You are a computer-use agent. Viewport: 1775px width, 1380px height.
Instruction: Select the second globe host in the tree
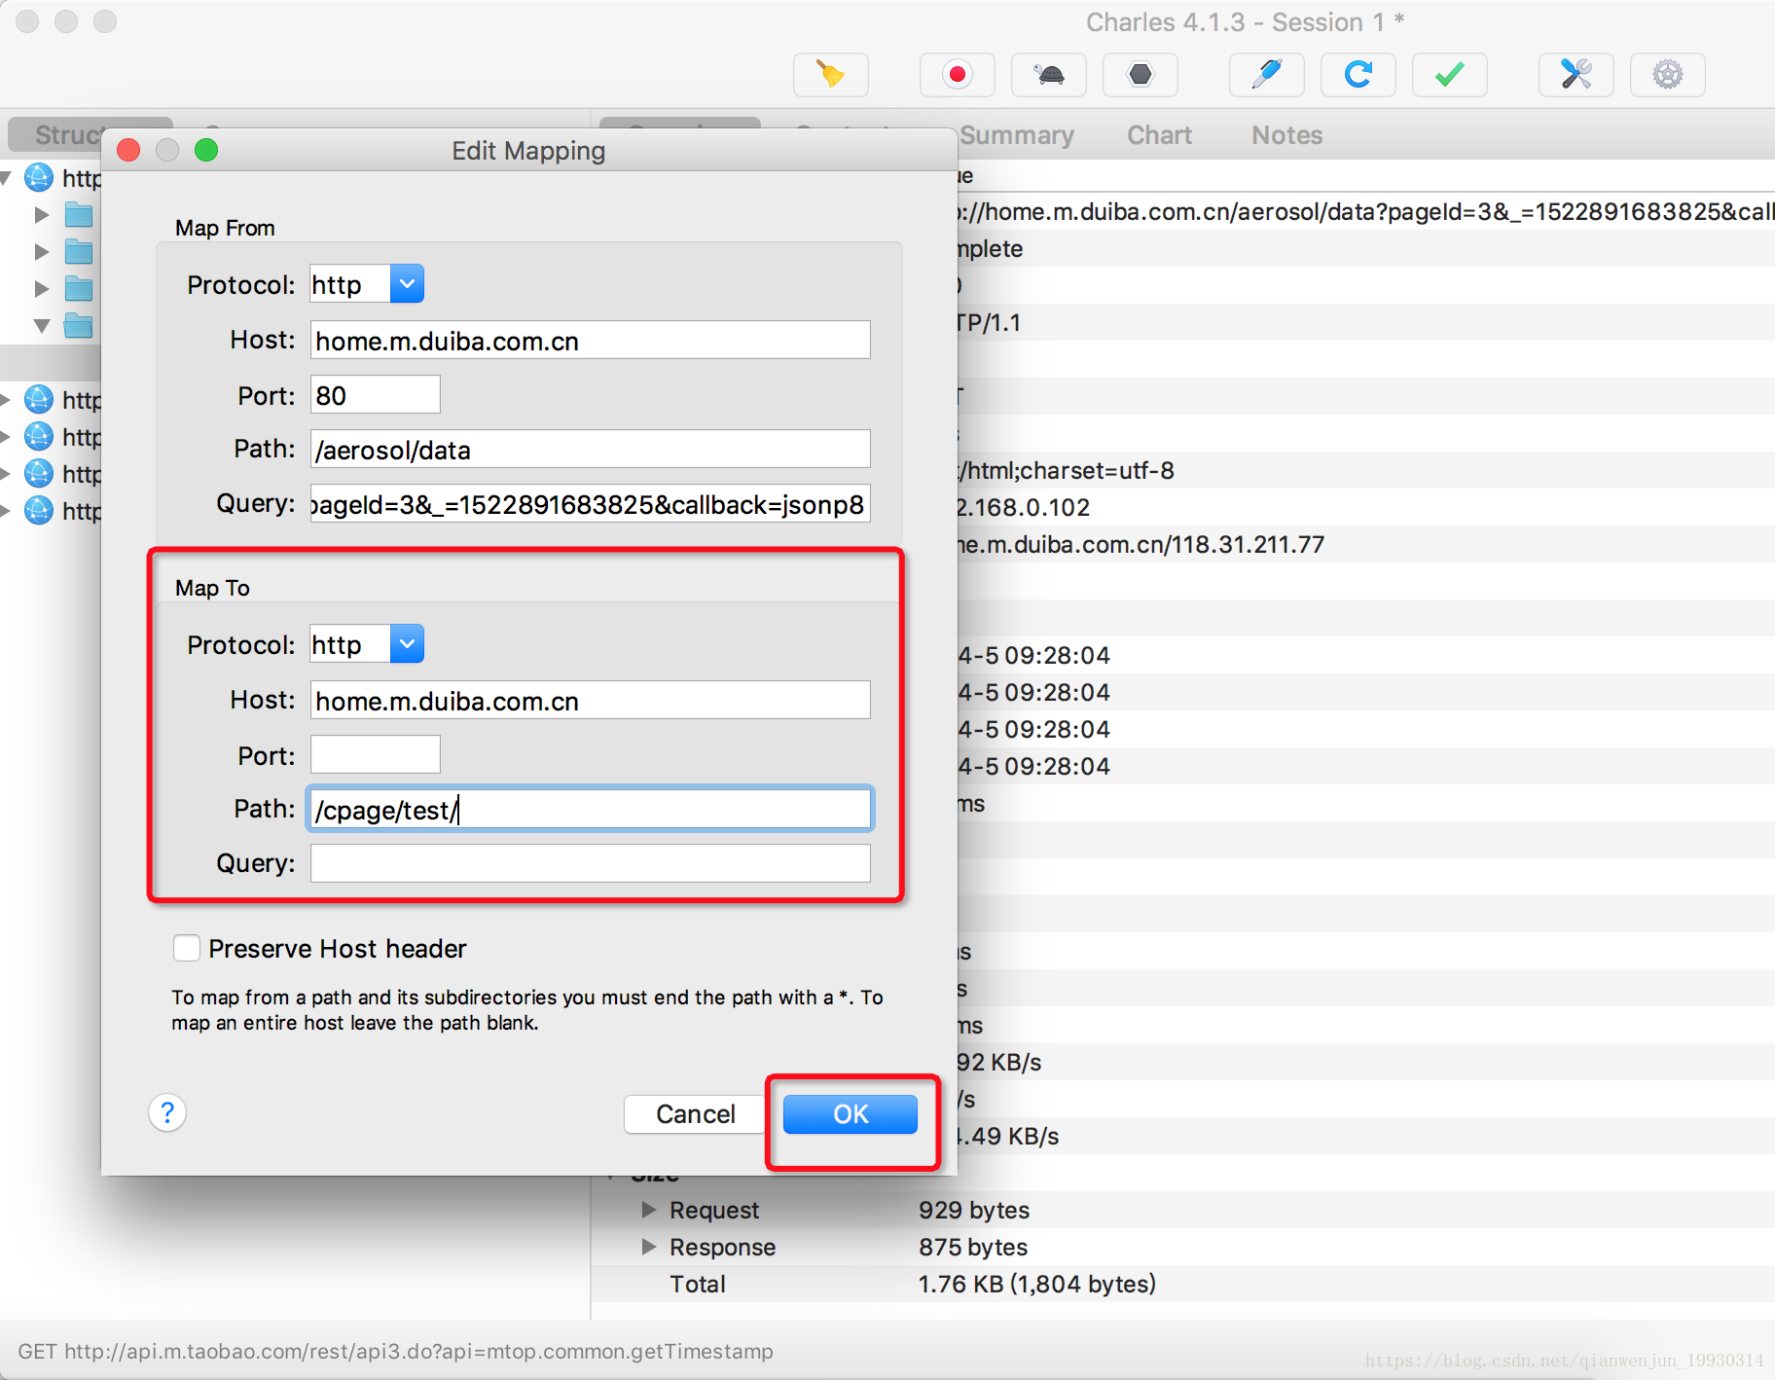(39, 399)
